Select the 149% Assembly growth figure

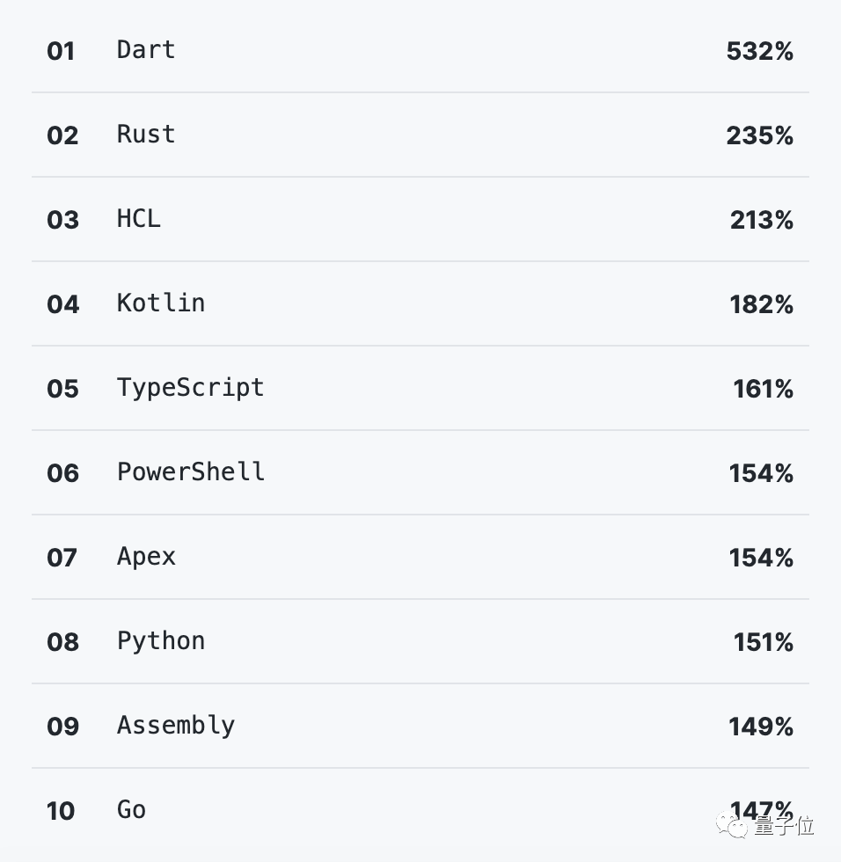[x=761, y=727]
